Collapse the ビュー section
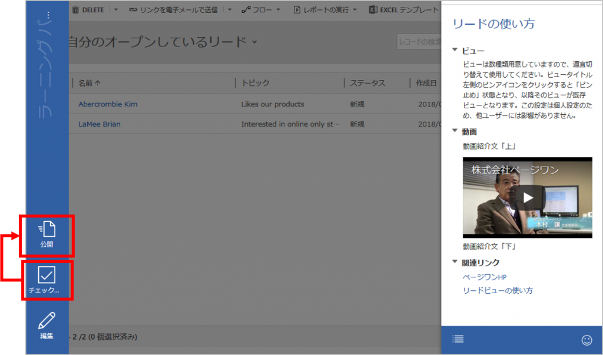The image size is (603, 355). (x=455, y=51)
